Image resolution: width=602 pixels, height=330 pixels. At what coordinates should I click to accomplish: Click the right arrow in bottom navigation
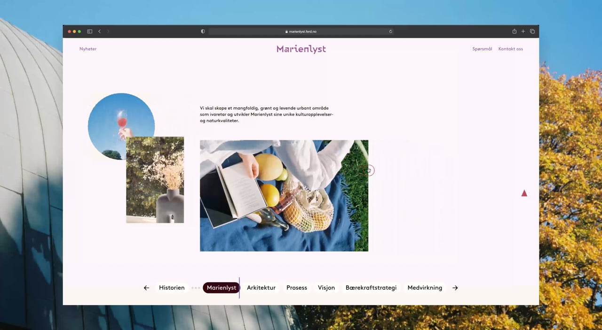(455, 288)
